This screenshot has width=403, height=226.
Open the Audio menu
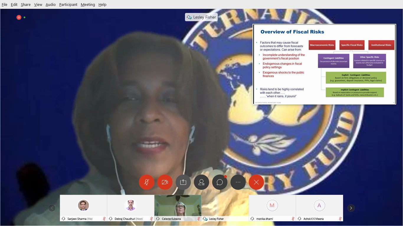tap(50, 4)
